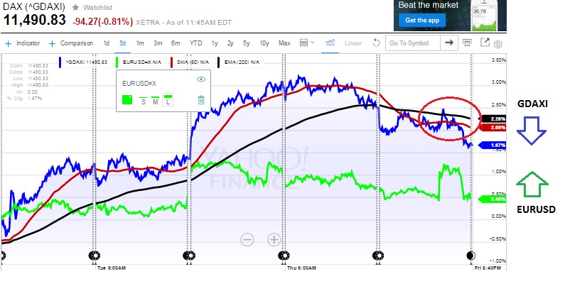Screen dimensions: 565x291
Task: Select medium line thickness M
Action: (x=156, y=100)
